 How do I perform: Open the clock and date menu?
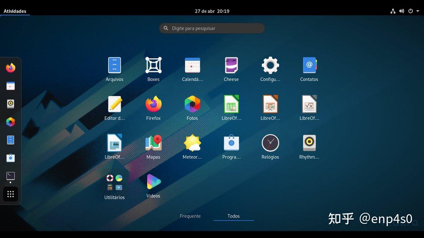(212, 11)
